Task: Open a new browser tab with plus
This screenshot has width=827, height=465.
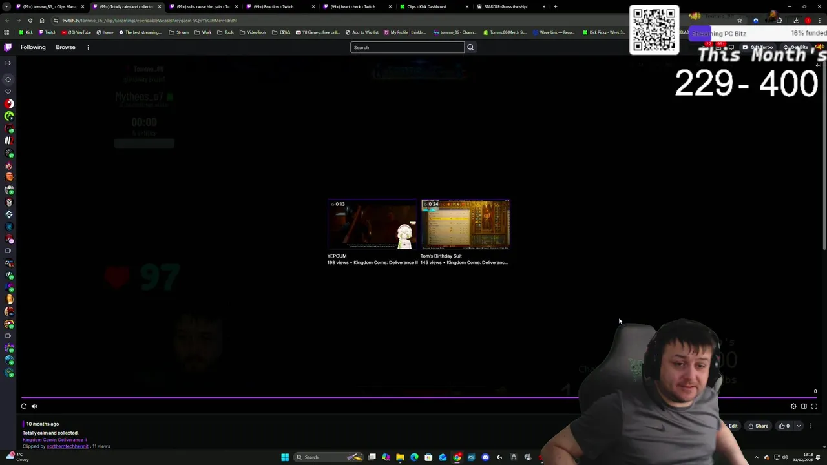Action: click(555, 6)
